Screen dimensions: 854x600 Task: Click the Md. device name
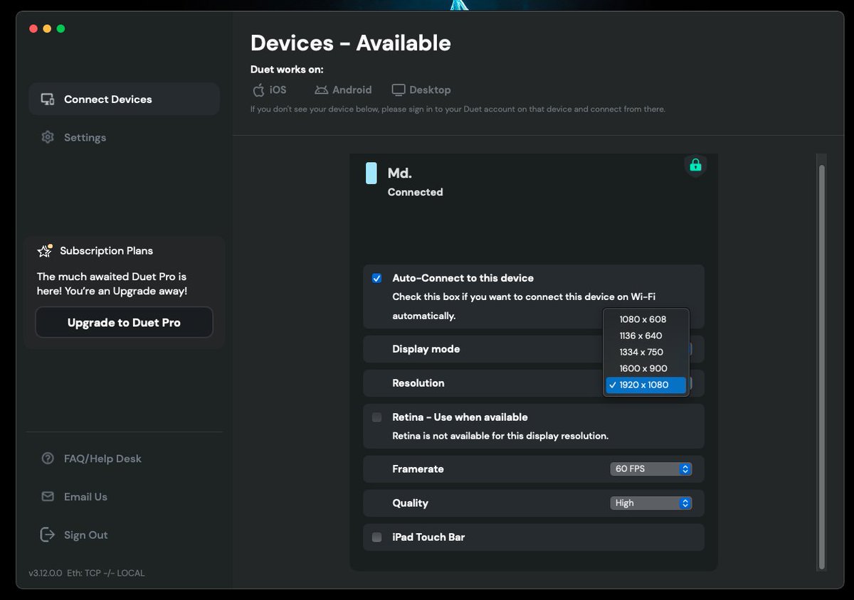pos(400,173)
